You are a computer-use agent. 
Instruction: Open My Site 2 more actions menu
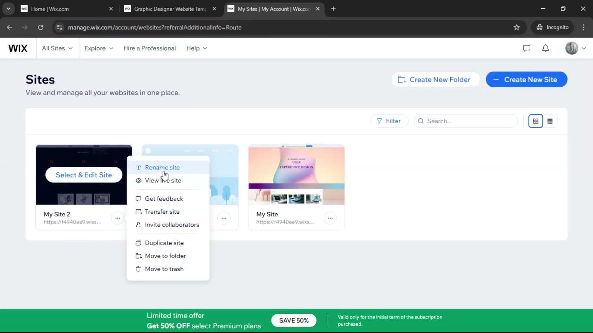(x=118, y=218)
